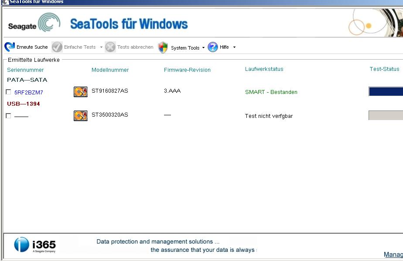Click the Manage link at bottom right
Screen dimensions: 403x261
tap(393, 254)
